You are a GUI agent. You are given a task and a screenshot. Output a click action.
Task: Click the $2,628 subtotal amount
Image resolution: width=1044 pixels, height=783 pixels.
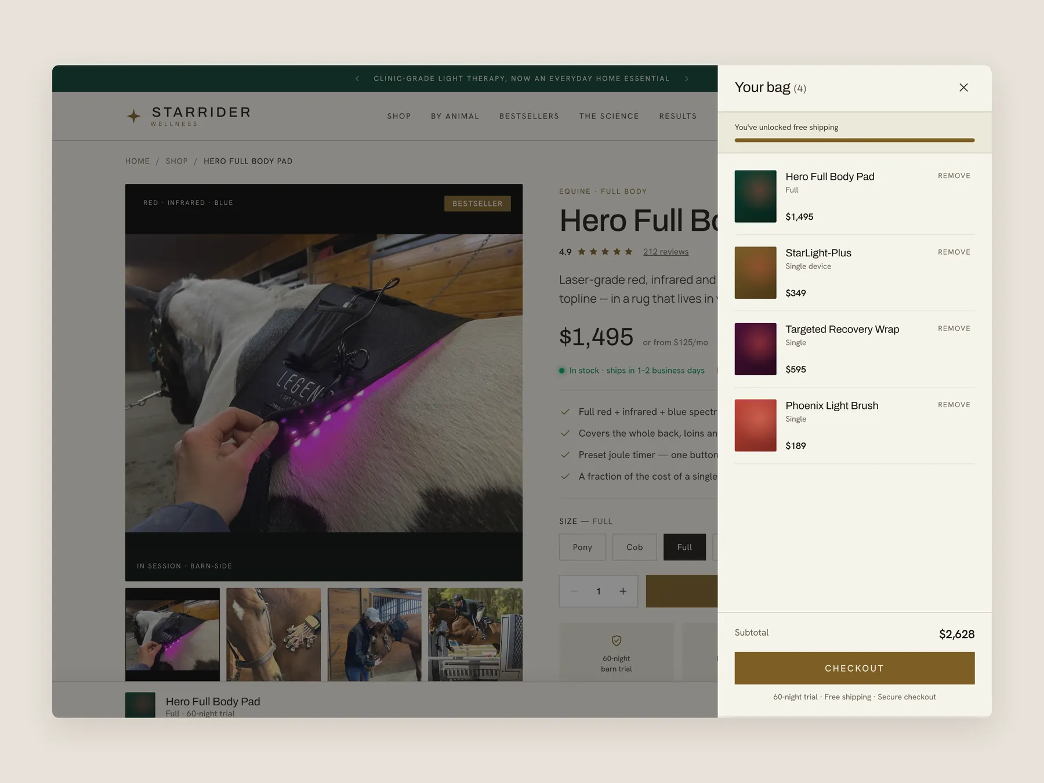(x=956, y=634)
